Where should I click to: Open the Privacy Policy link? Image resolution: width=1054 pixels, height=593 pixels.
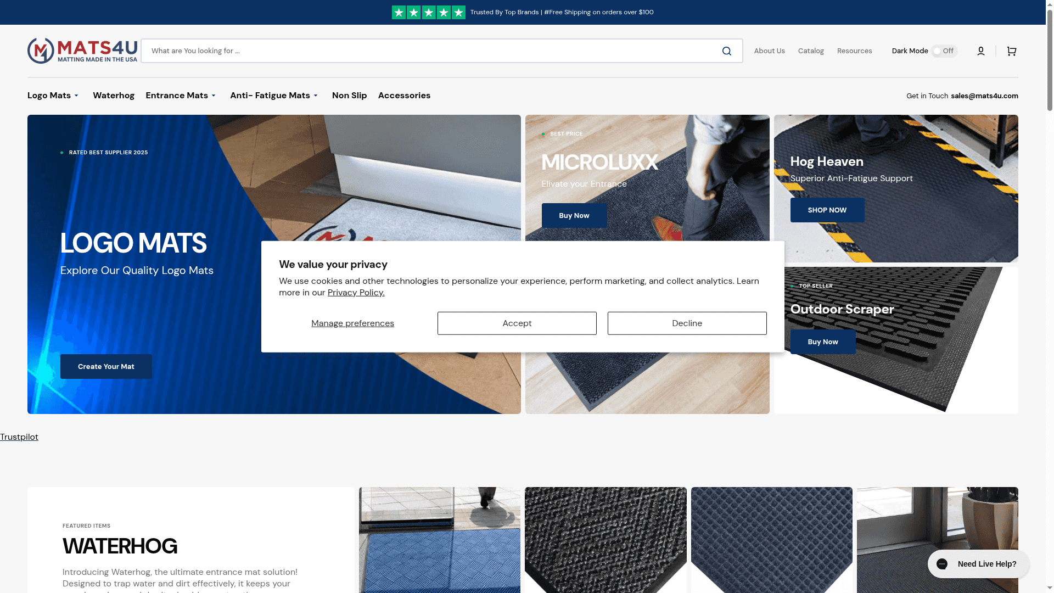[x=356, y=293]
